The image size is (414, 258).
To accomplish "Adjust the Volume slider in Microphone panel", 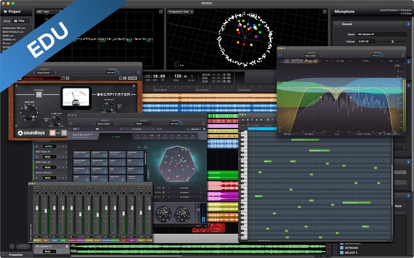I will 392,41.
